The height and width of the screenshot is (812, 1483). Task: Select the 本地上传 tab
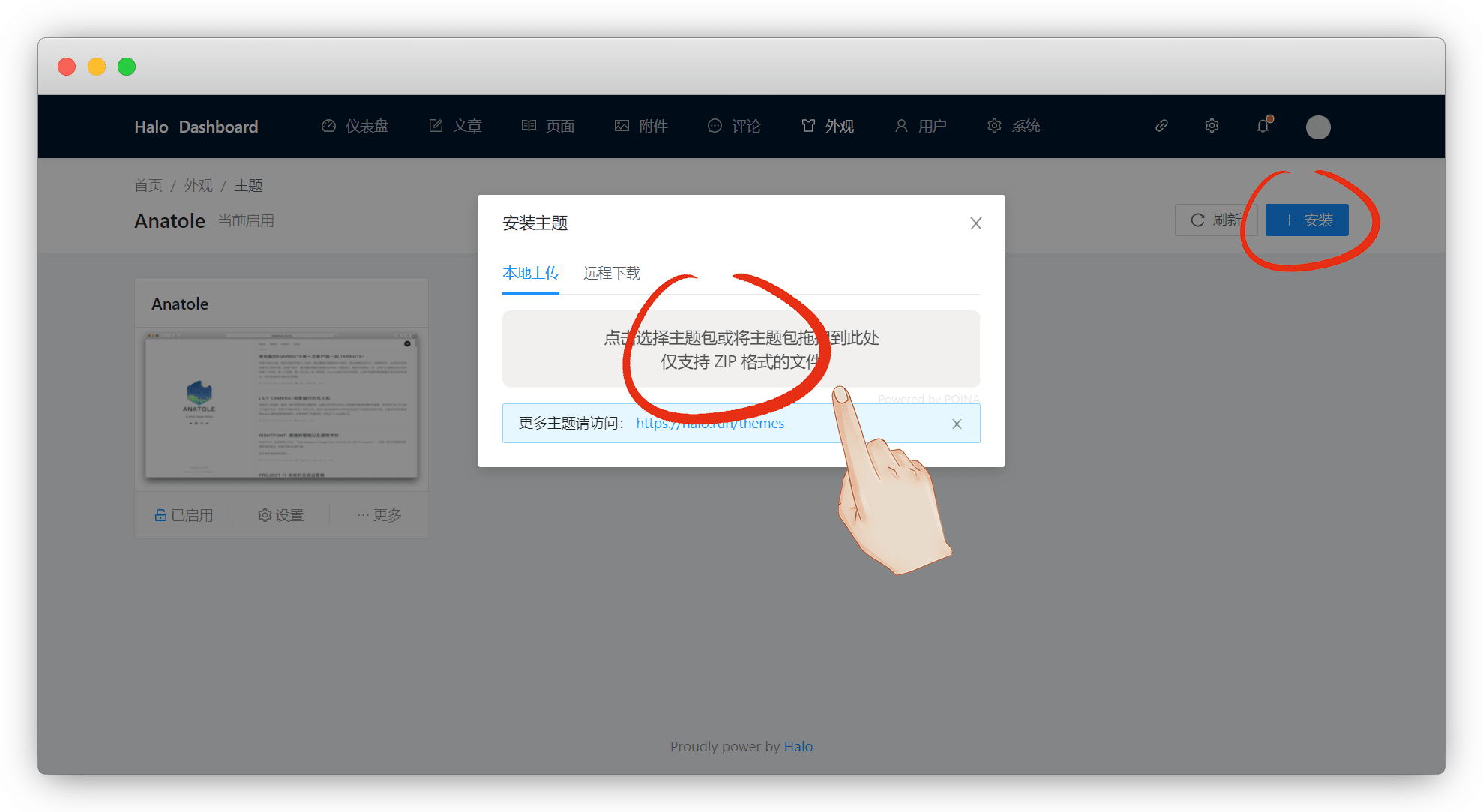tap(530, 274)
